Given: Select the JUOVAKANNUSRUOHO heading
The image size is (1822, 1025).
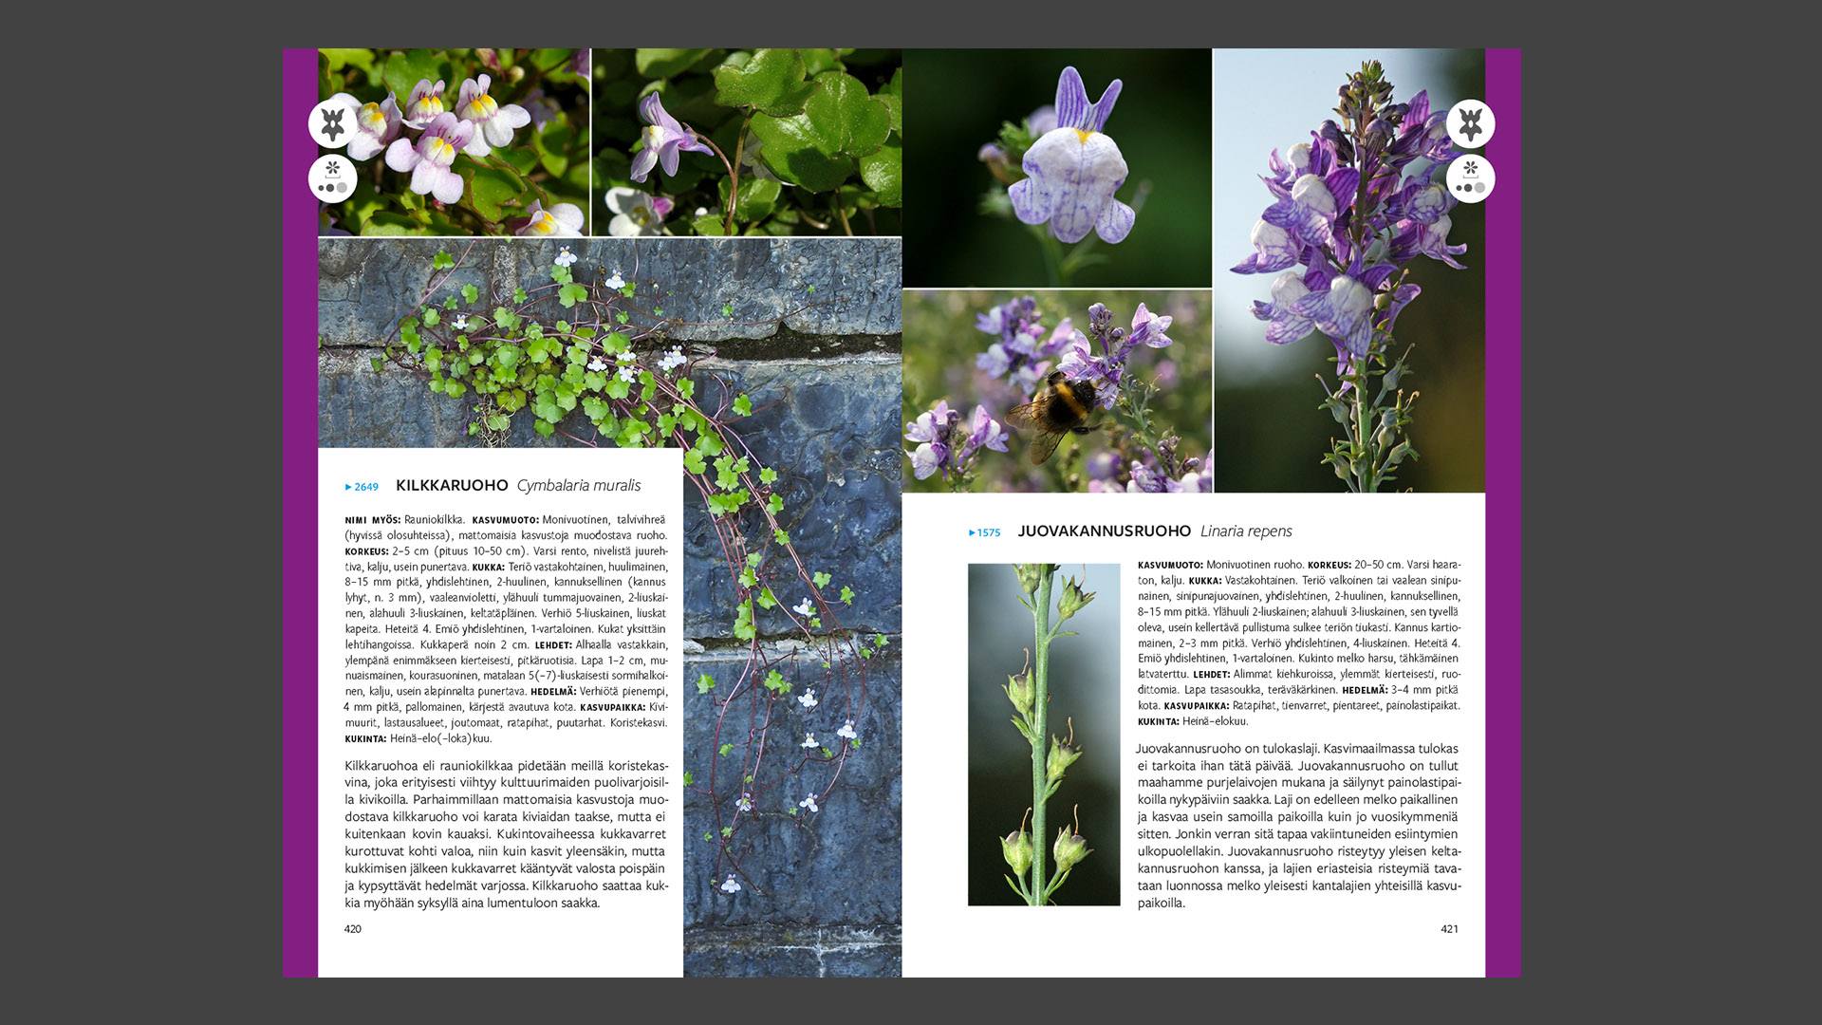Looking at the screenshot, I should pos(1104,531).
